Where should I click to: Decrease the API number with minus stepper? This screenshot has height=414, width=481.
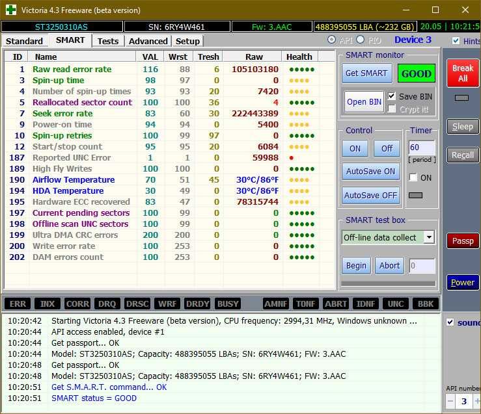pyautogui.click(x=450, y=401)
